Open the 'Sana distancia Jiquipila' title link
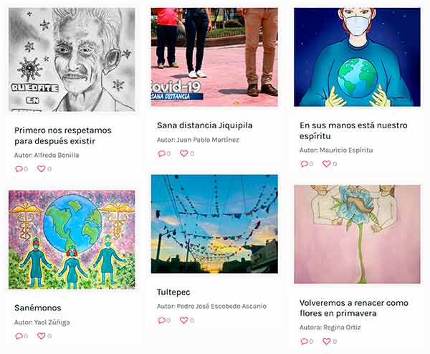Screen dimensions: 430x354 pyautogui.click(x=204, y=125)
